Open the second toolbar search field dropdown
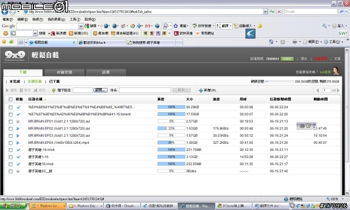Image resolution: width=350 pixels, height=210 pixels. pyautogui.click(x=35, y=33)
